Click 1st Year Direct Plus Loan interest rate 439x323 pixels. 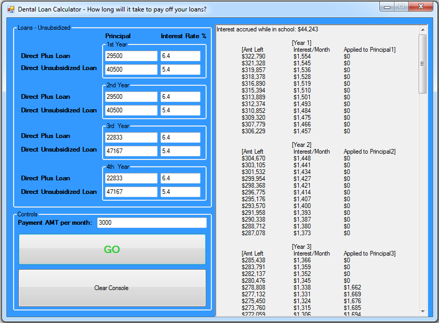180,56
